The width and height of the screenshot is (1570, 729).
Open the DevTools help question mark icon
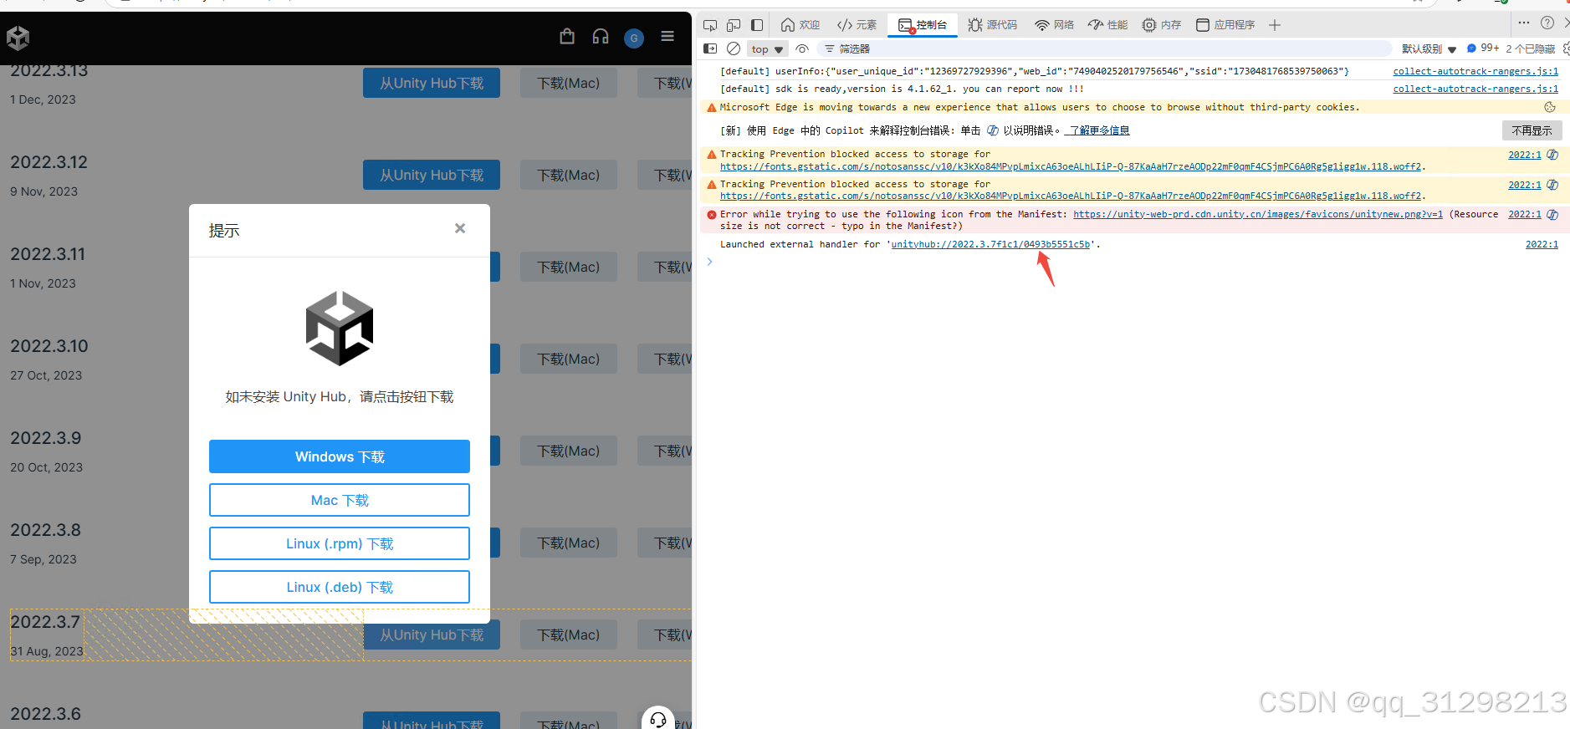[1547, 23]
